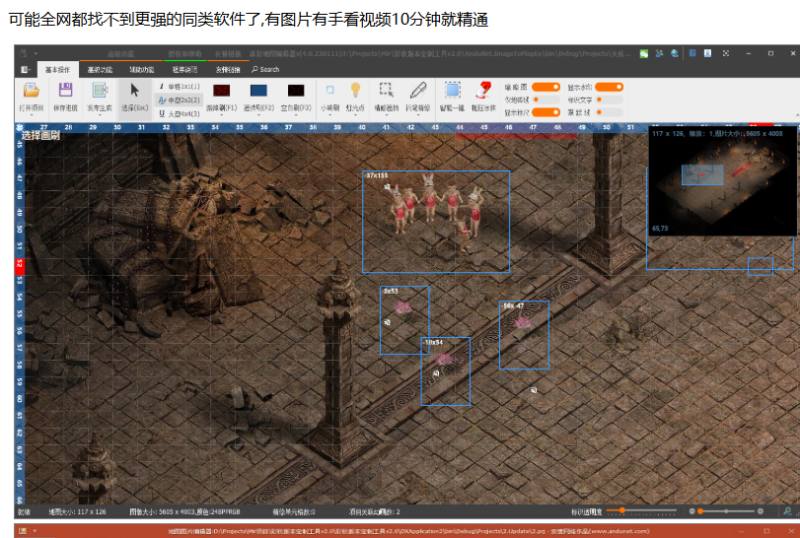
Task: Open the globe website icon in title bar
Action: point(675,53)
